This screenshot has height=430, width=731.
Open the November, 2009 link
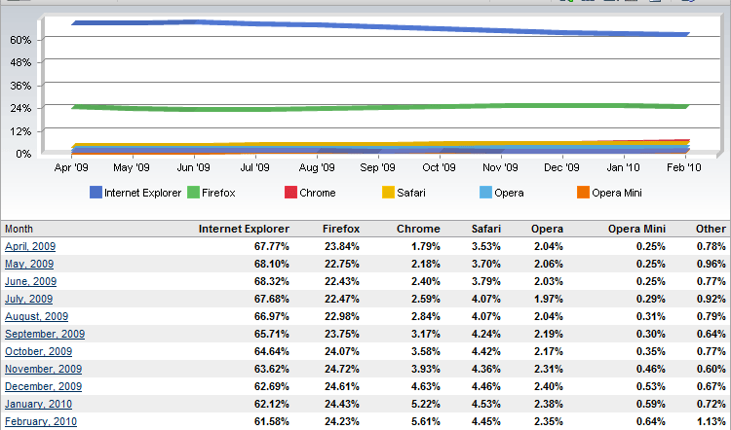43,369
